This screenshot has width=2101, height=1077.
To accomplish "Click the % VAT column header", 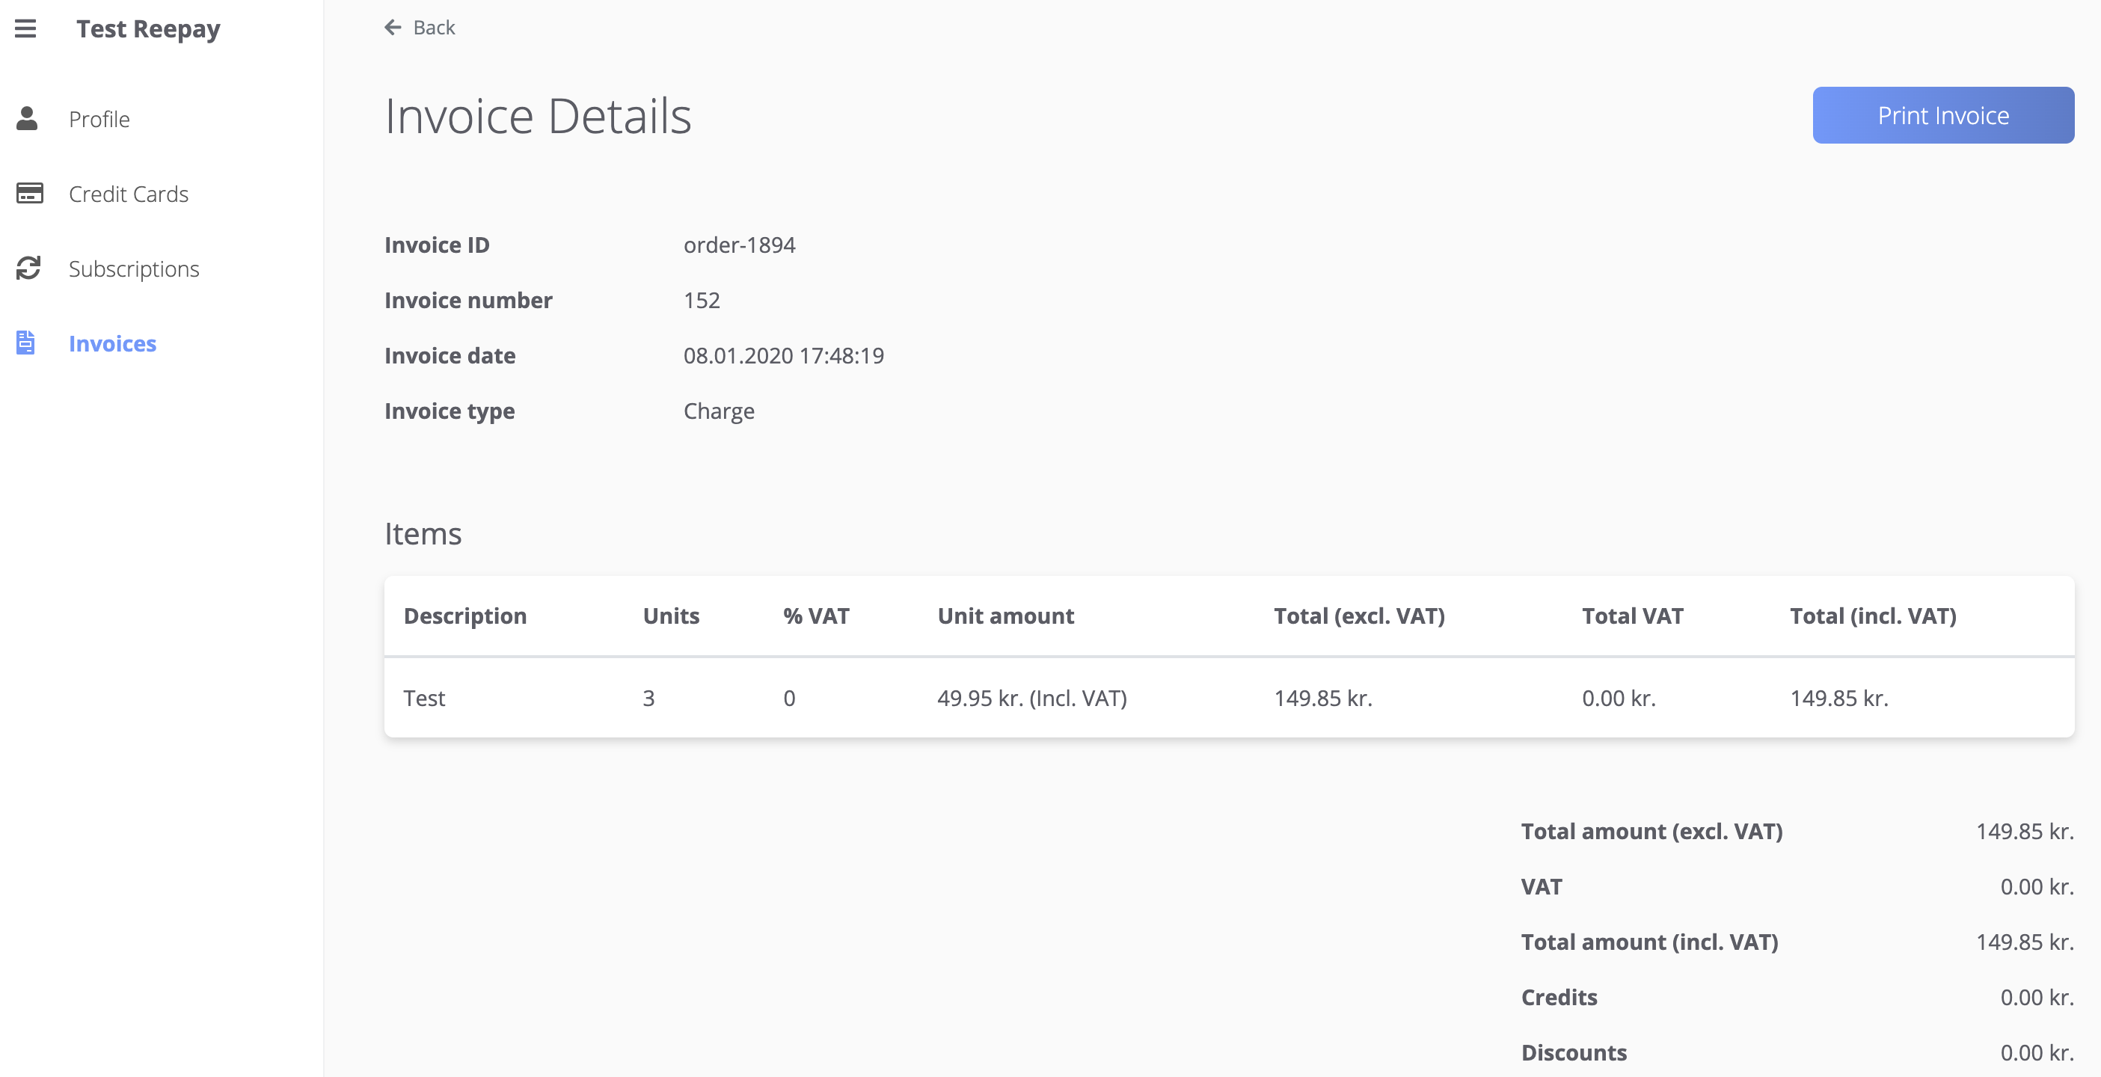I will pos(815,616).
